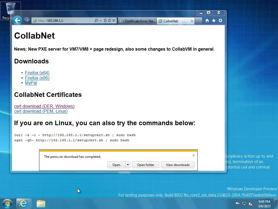Click the network tray icon

(x=244, y=204)
